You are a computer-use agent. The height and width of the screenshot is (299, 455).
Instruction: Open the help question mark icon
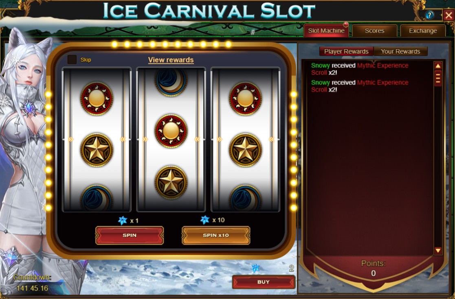pyautogui.click(x=429, y=15)
